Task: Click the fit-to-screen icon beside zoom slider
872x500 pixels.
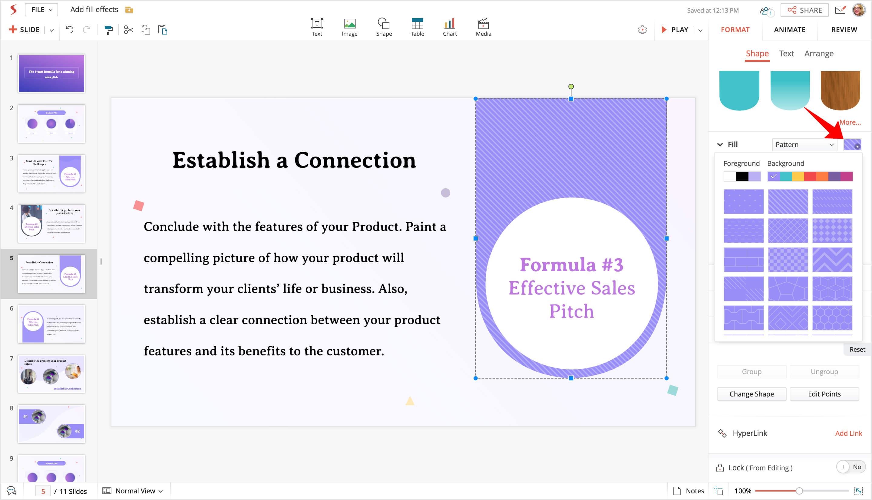Action: pos(858,491)
